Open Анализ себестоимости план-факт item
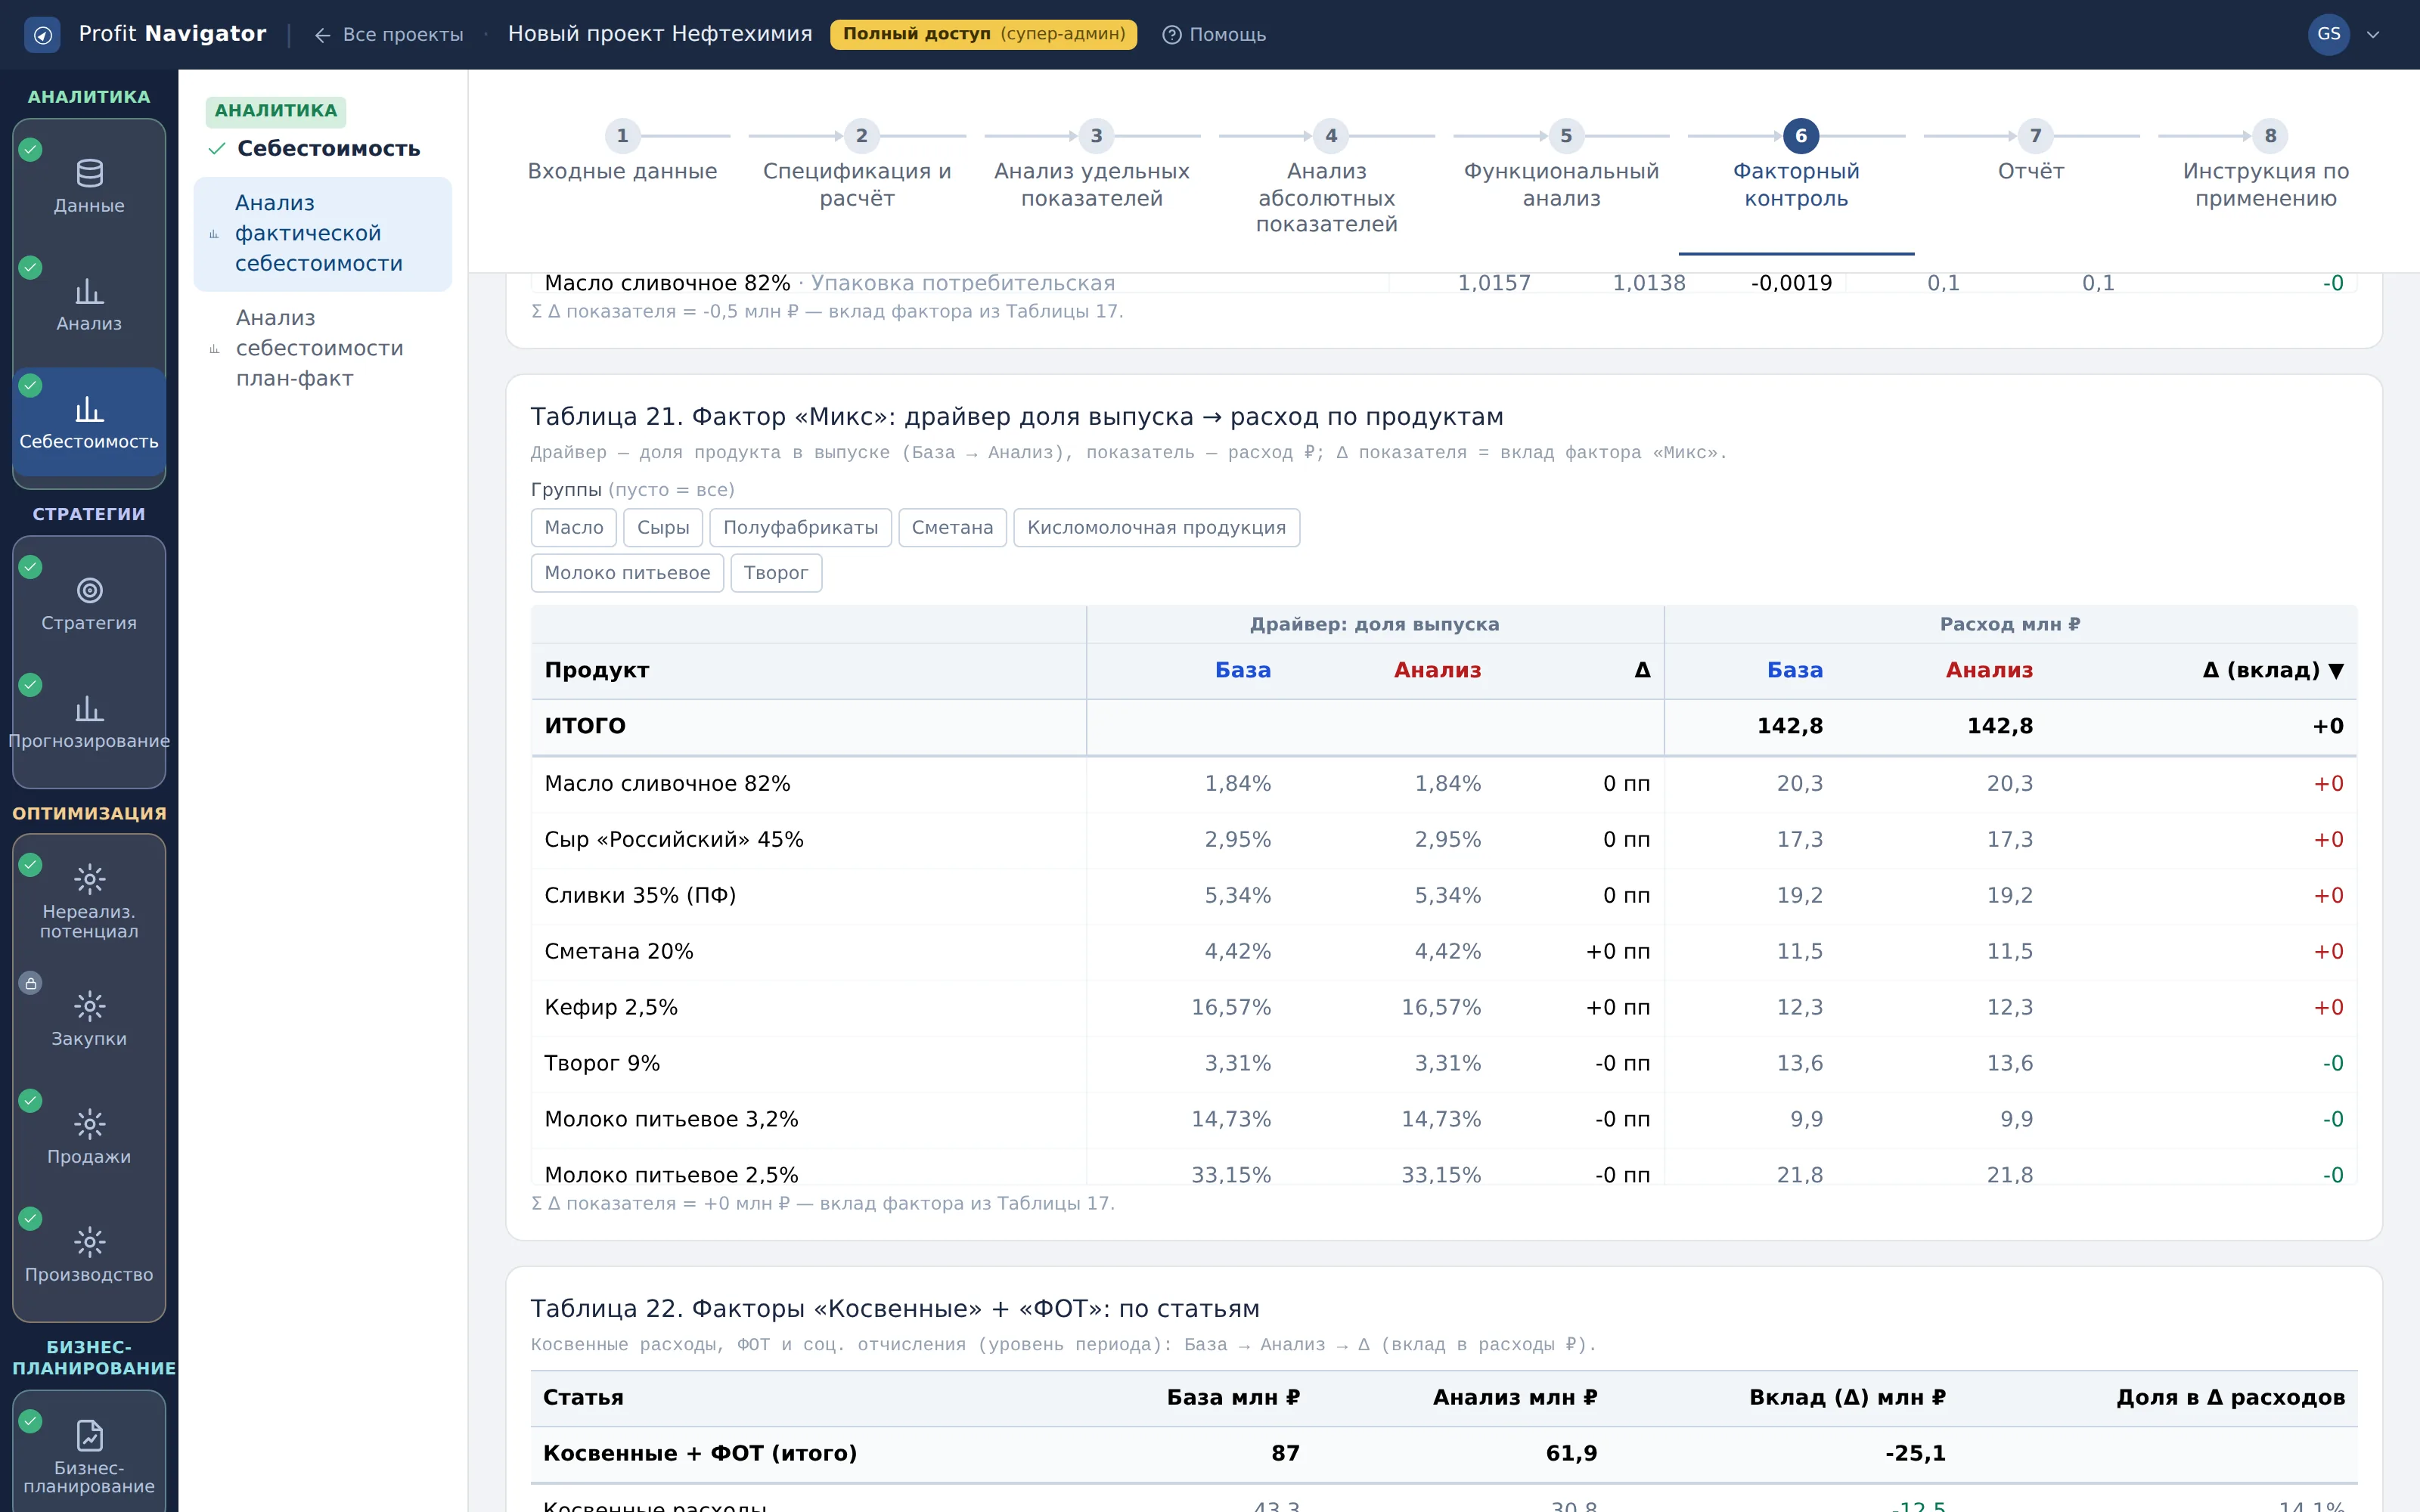This screenshot has height=1512, width=2420. [322, 349]
